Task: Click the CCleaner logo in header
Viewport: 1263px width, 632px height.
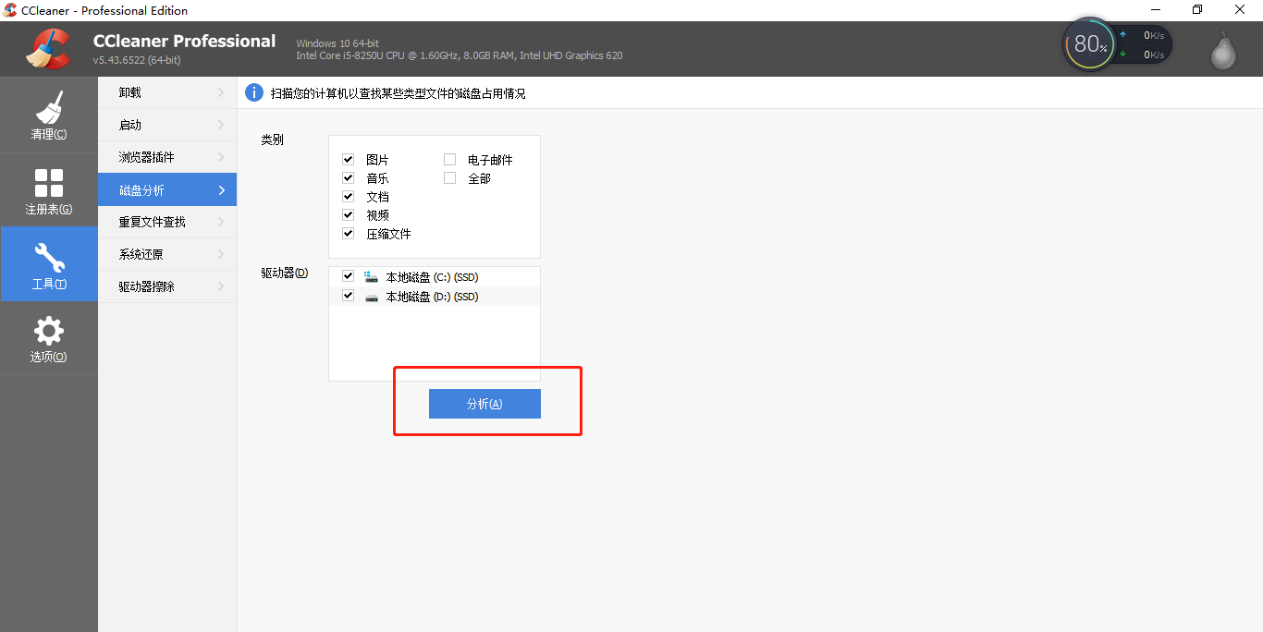Action: 48,49
